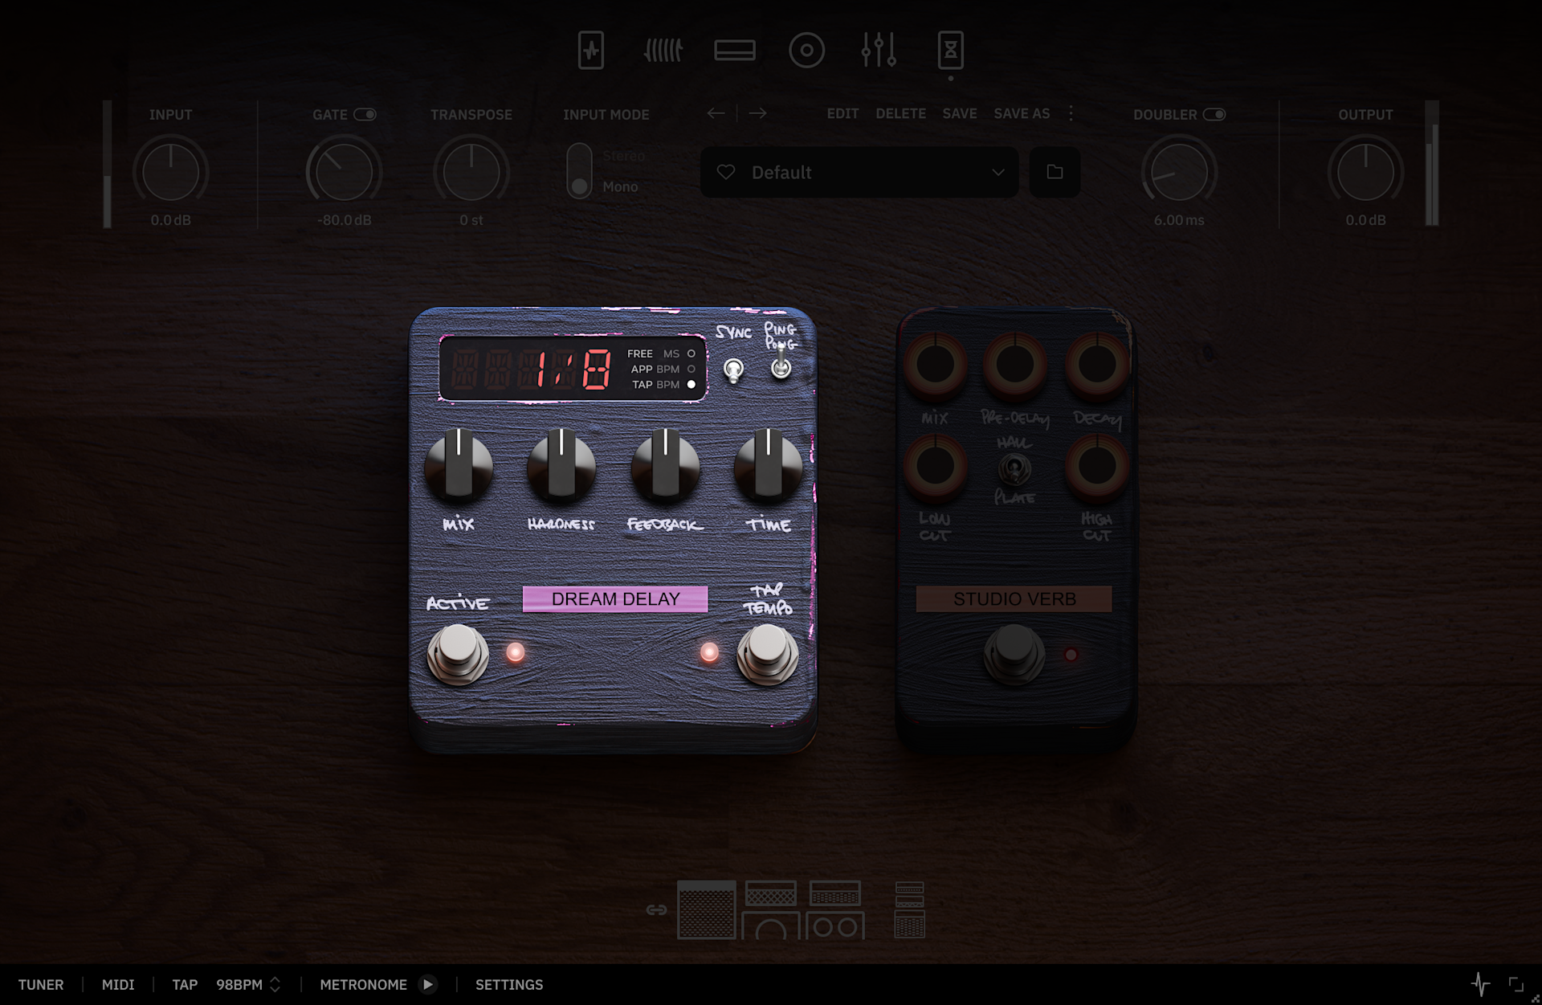Flip the Stereo/Mono input mode switch
Viewport: 1542px width, 1005px height.
point(579,171)
